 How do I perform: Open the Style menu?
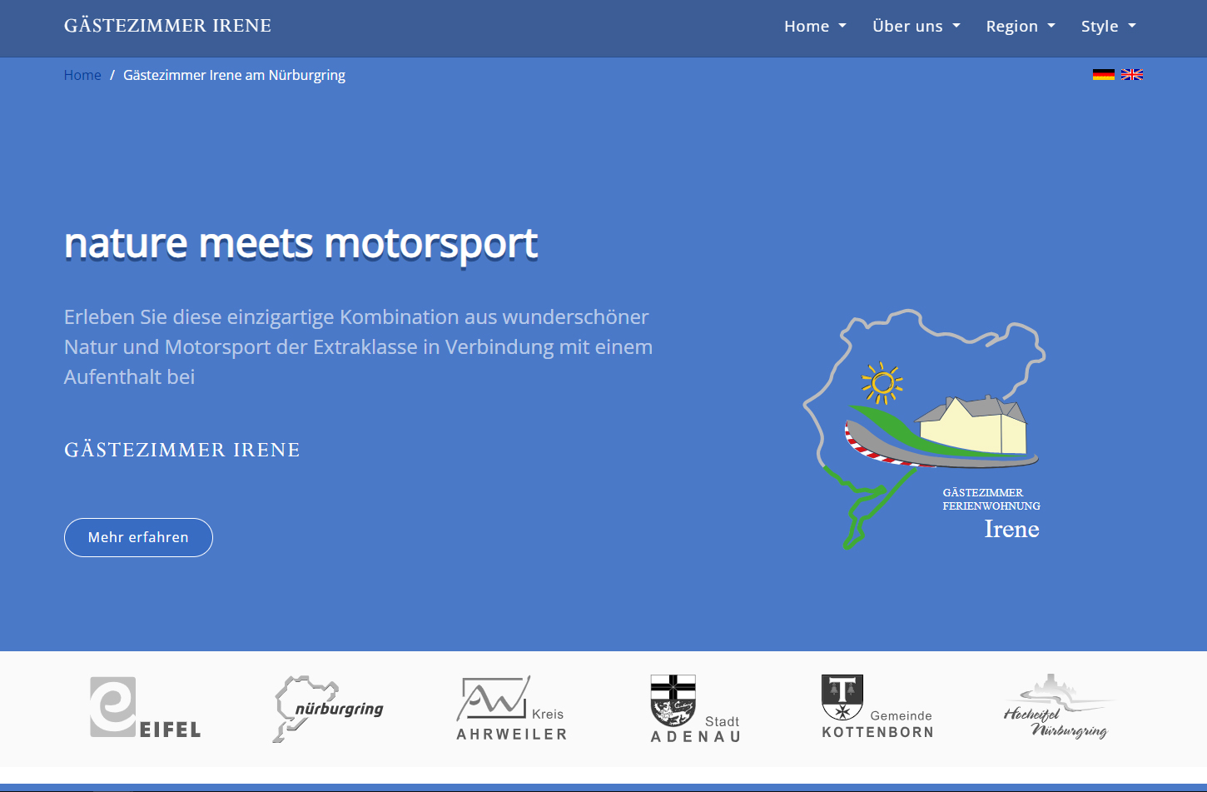[1107, 27]
